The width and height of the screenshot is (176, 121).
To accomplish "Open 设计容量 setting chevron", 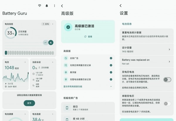I will coord(169,49).
